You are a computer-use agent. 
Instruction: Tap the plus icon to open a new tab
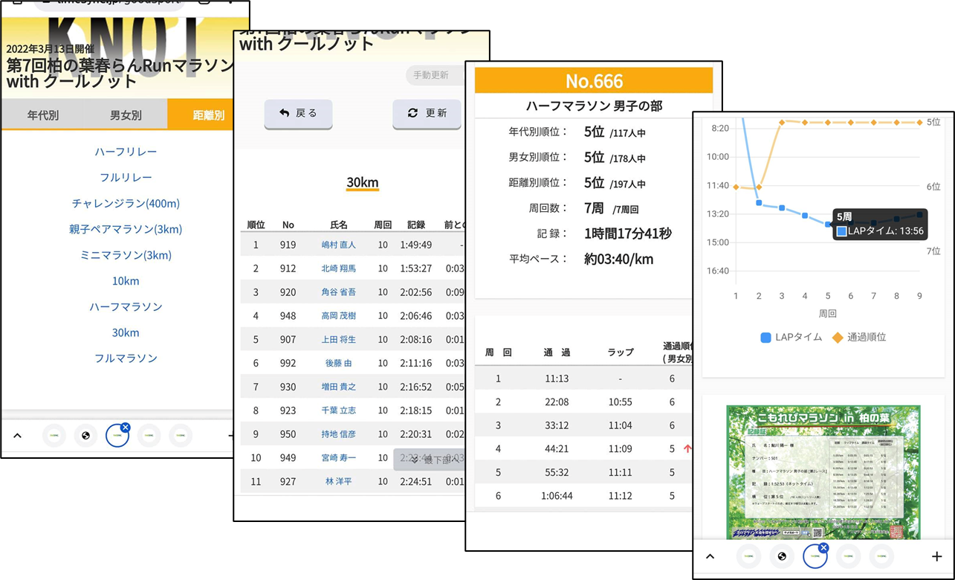936,556
